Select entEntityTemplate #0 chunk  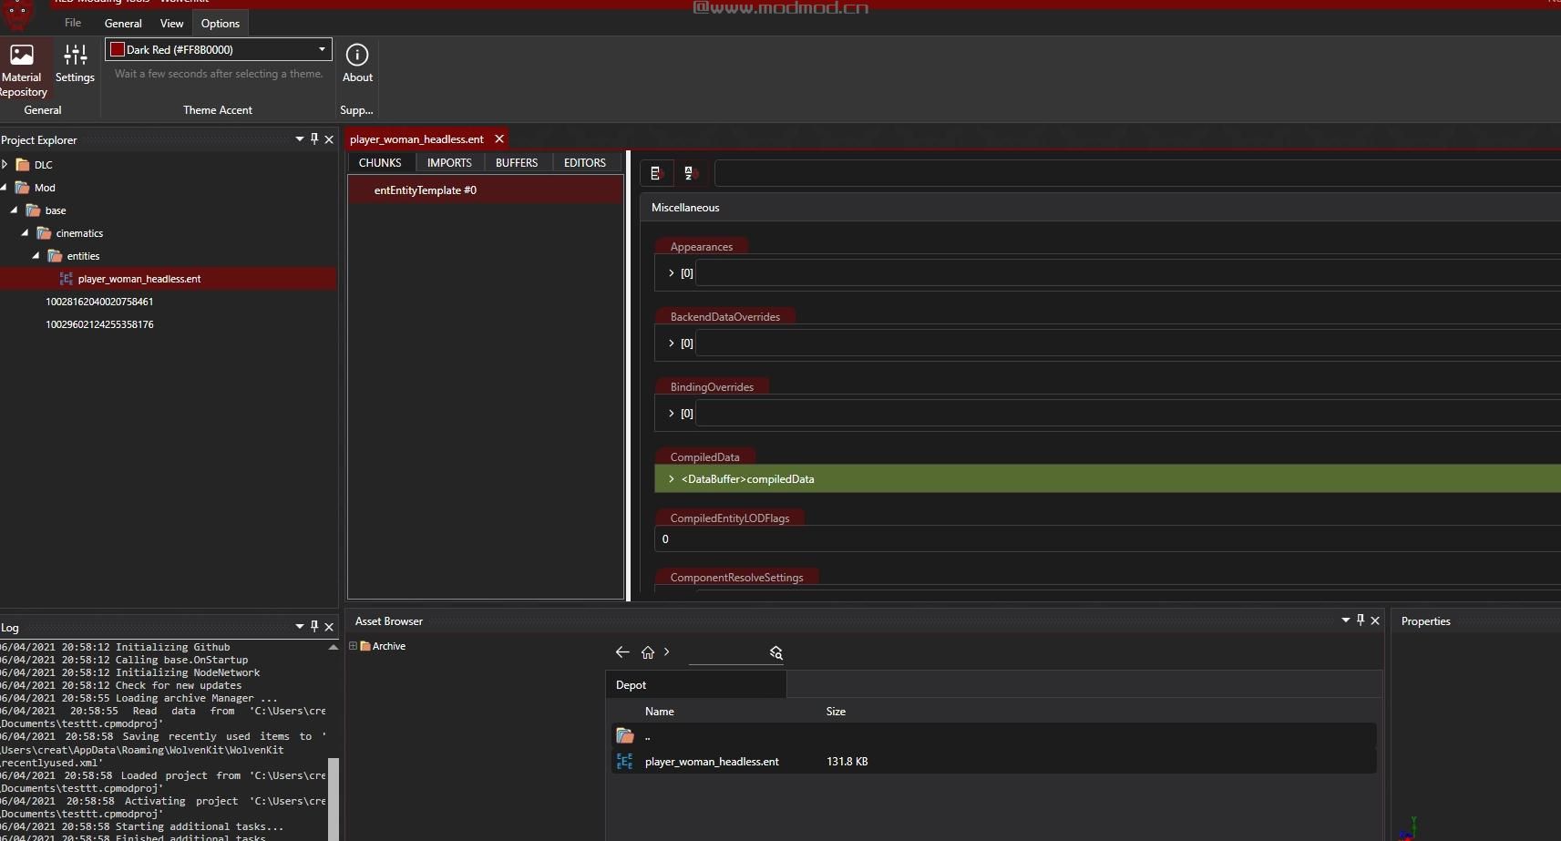tap(486, 190)
